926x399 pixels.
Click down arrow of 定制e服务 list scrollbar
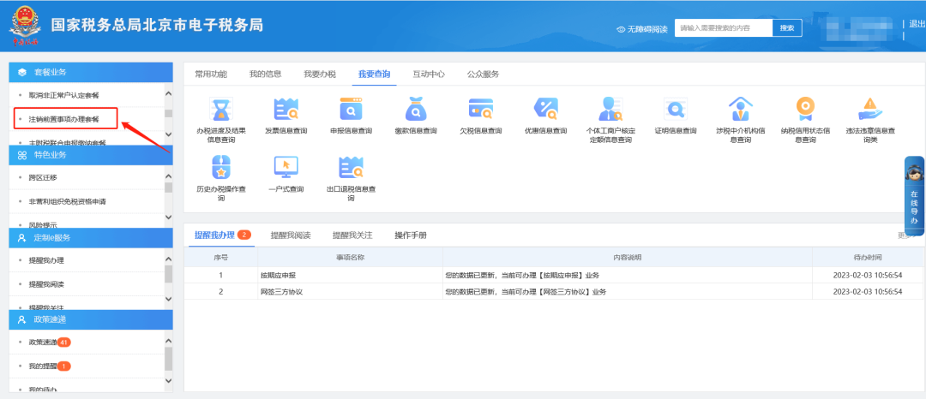tap(168, 300)
